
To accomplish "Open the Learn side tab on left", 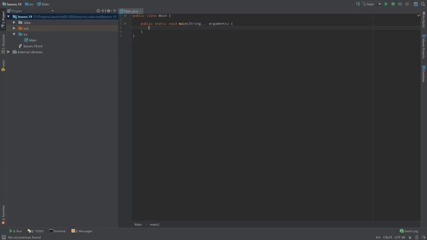I will 3,65.
